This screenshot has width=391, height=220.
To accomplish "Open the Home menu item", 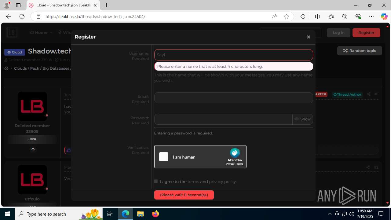I will tap(38, 32).
